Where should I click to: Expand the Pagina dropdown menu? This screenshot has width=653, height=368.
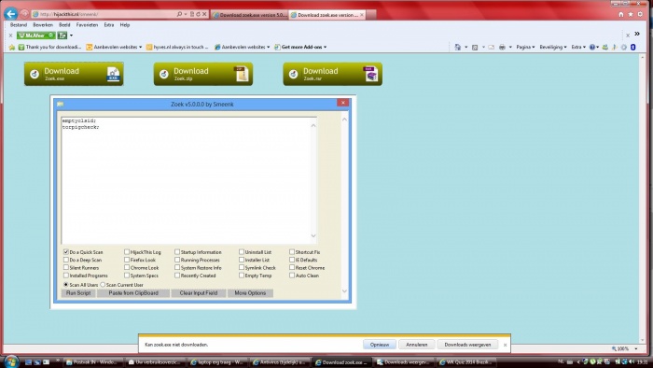[x=525, y=47]
